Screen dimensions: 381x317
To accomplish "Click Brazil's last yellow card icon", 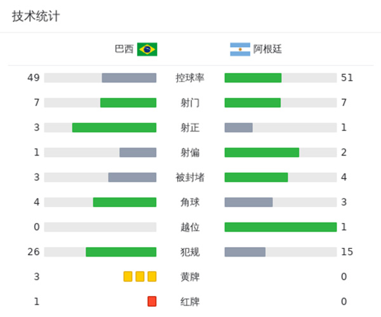I will point(152,276).
